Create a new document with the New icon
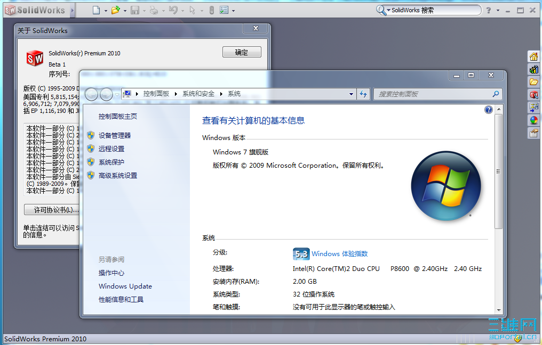This screenshot has height=345, width=542. tap(97, 10)
